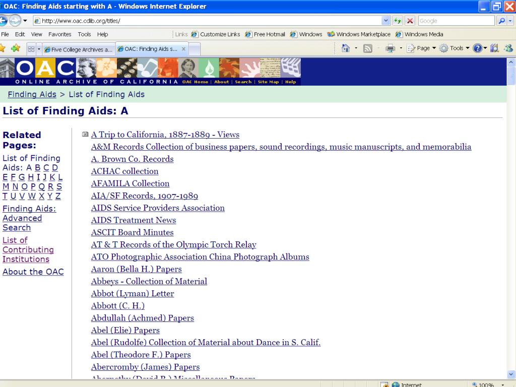Open AIDS Treatment News link

click(x=133, y=220)
